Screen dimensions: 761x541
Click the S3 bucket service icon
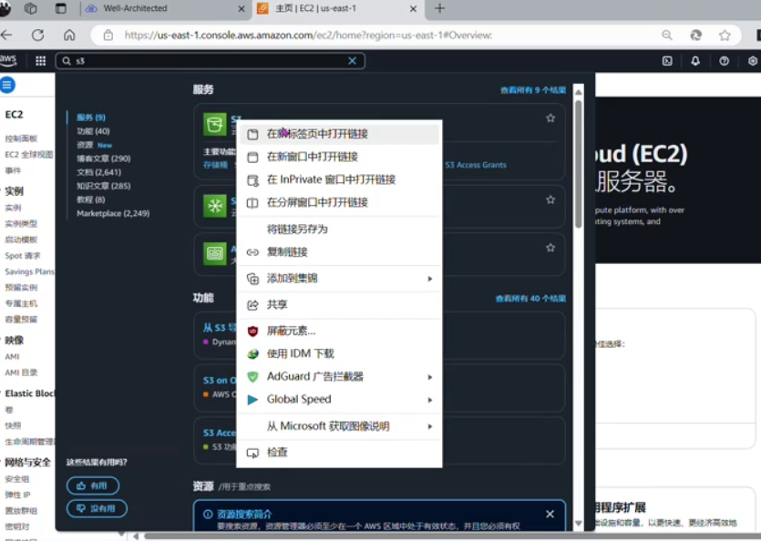tap(215, 124)
